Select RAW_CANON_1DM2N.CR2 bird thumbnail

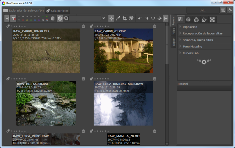coord(46,51)
